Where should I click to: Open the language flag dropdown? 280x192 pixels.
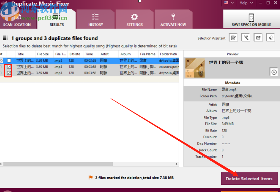pos(229,3)
